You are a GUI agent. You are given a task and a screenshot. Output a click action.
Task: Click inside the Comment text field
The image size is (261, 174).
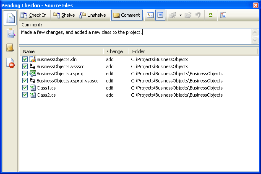[134, 36]
